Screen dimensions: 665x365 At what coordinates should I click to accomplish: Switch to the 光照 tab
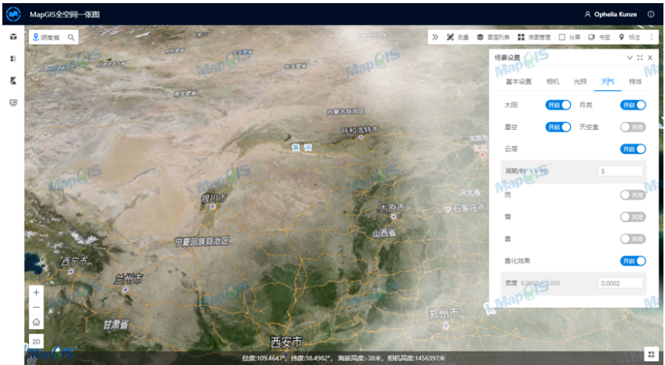coord(580,81)
